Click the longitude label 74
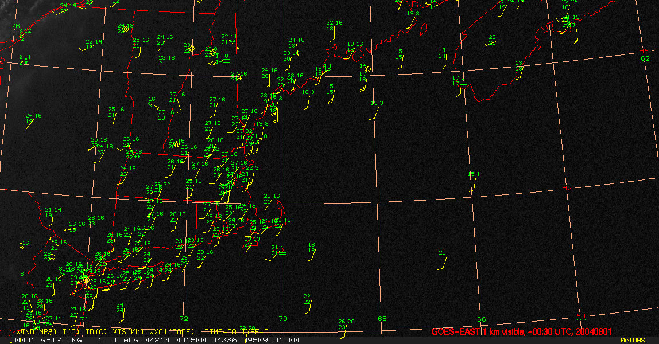Screen dimensions: 659x344 click(84, 319)
